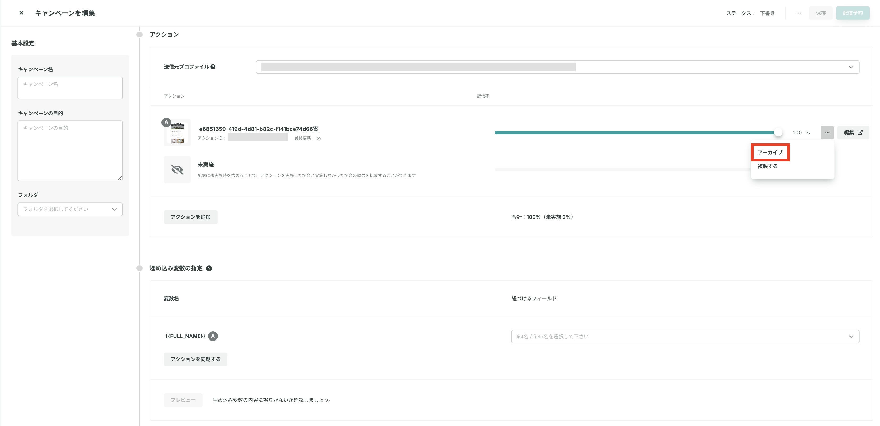Click the 紐づけるフィールド column header
This screenshot has height=426, width=880.
[534, 298]
